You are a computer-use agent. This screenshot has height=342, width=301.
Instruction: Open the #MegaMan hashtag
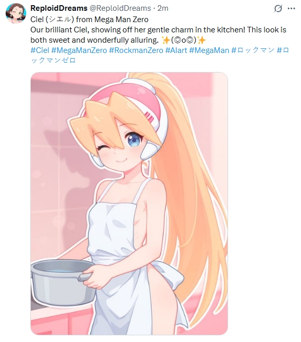[x=209, y=50]
